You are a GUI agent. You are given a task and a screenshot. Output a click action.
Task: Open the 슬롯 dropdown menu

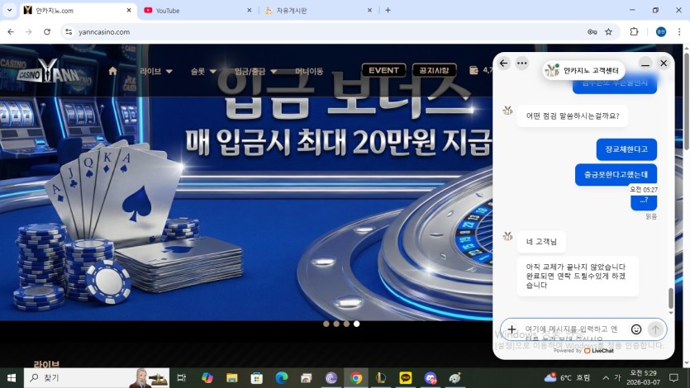202,71
